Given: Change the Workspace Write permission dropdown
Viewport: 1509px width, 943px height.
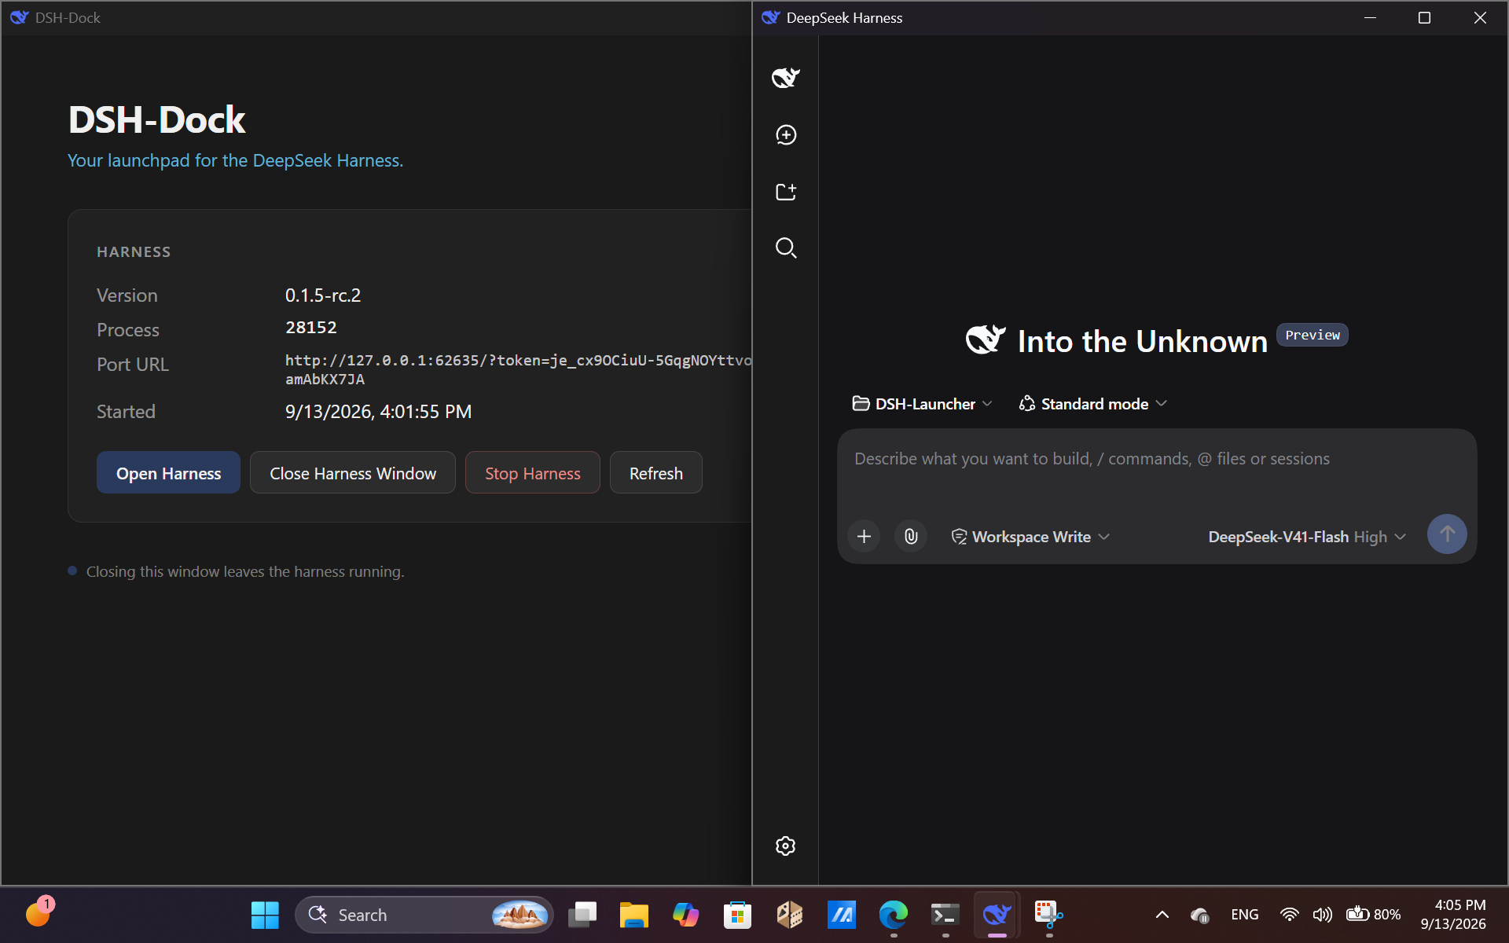Looking at the screenshot, I should click(1030, 537).
